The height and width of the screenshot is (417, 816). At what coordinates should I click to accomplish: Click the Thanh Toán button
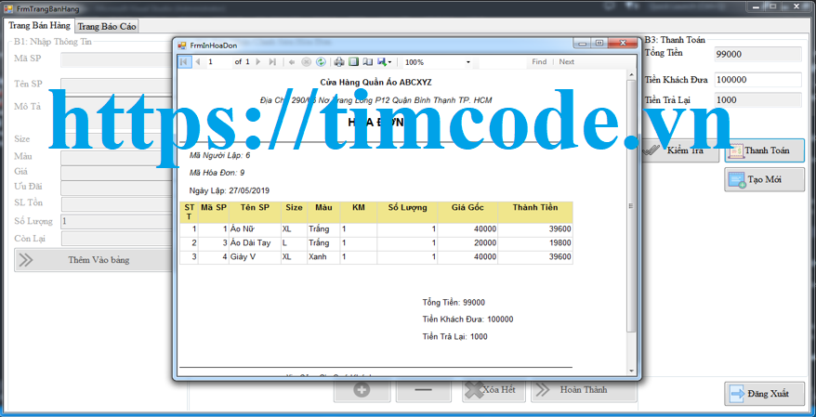tap(765, 150)
